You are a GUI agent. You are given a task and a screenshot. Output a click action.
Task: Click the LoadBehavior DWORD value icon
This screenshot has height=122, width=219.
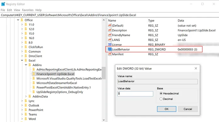[110, 49]
